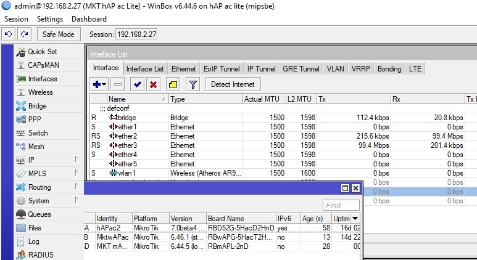
Task: Open Queues in sidebar
Action: (x=33, y=214)
